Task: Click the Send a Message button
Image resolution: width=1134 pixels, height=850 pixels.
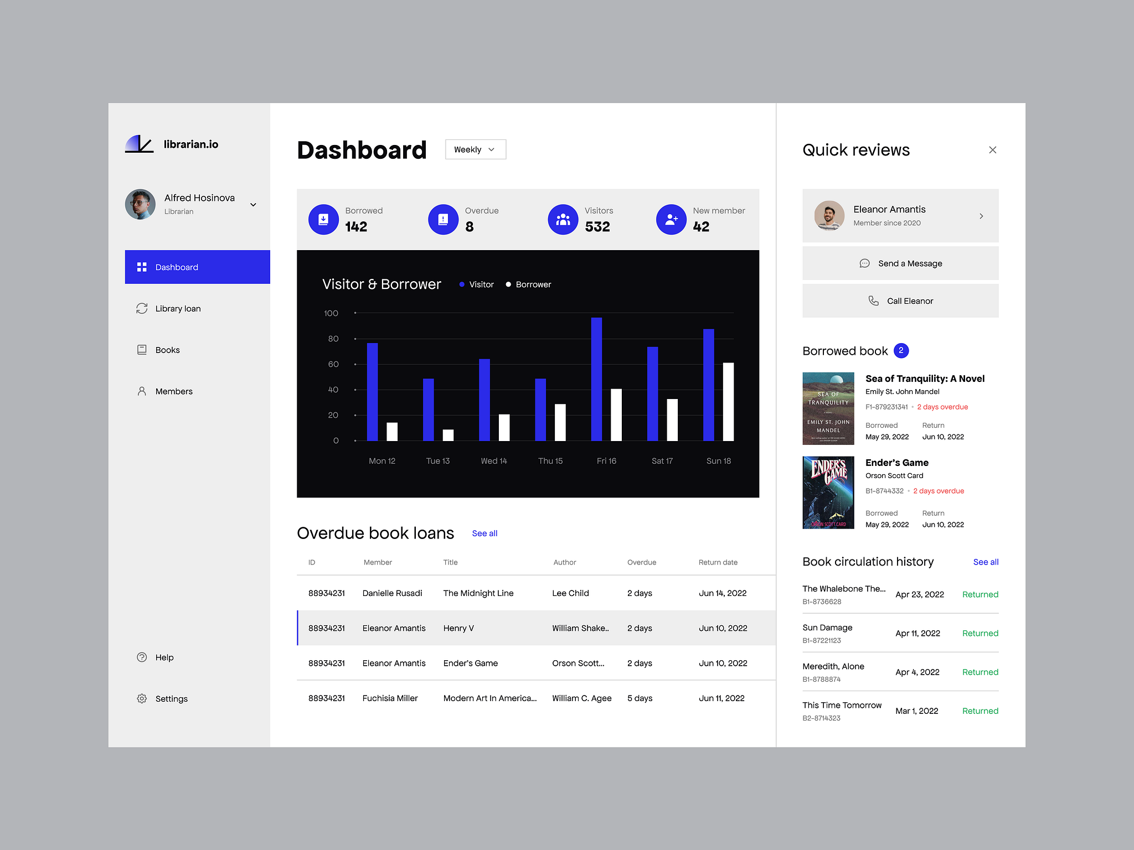Action: tap(900, 263)
